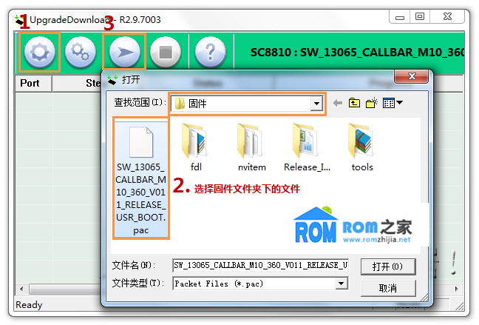
Task: Create a new folder icon
Action: (x=372, y=103)
